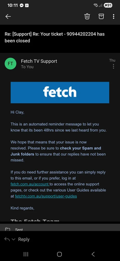The width and height of the screenshot is (120, 261).
Task: Tap Fetch TV Support sender name
Action: tap(39, 61)
